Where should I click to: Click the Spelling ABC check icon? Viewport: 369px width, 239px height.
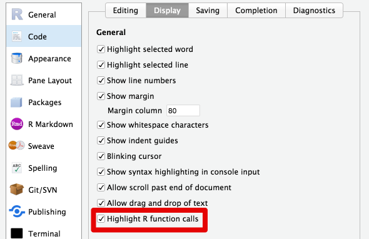(x=17, y=168)
